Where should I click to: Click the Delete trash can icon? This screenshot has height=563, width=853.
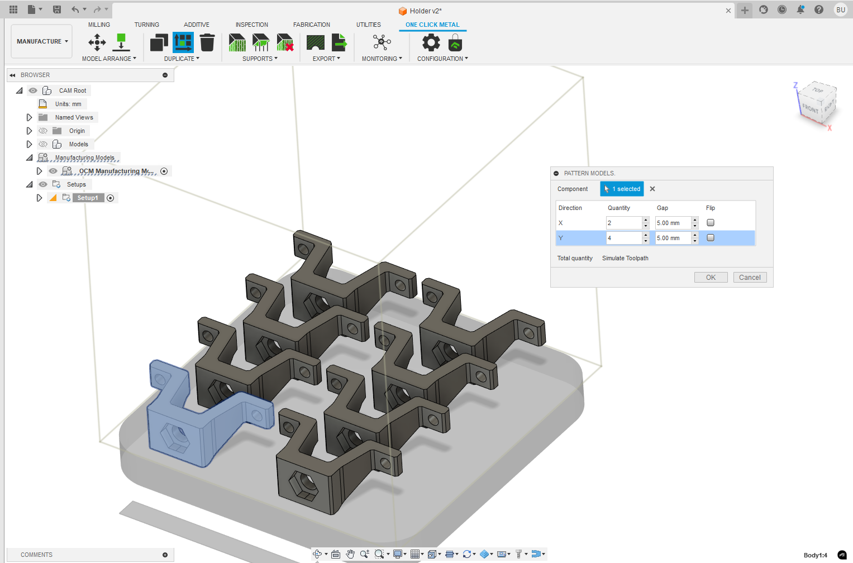point(207,42)
